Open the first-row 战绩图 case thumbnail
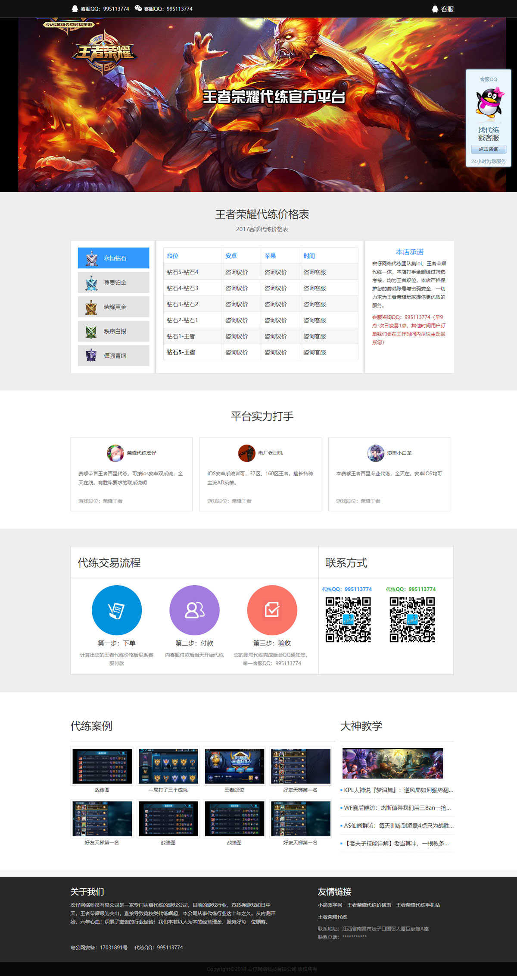 pyautogui.click(x=102, y=766)
